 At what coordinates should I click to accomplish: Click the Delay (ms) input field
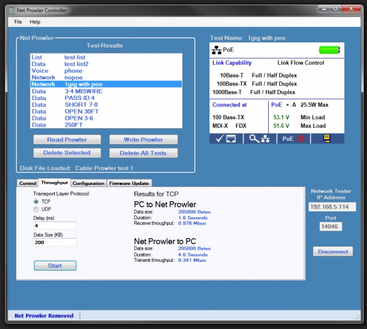pos(55,226)
